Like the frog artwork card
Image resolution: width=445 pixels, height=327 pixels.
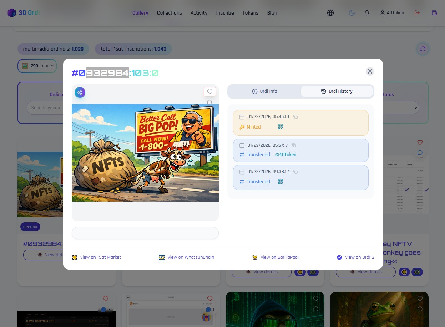[420, 299]
